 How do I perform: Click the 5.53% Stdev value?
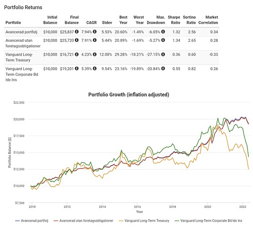tap(107, 32)
